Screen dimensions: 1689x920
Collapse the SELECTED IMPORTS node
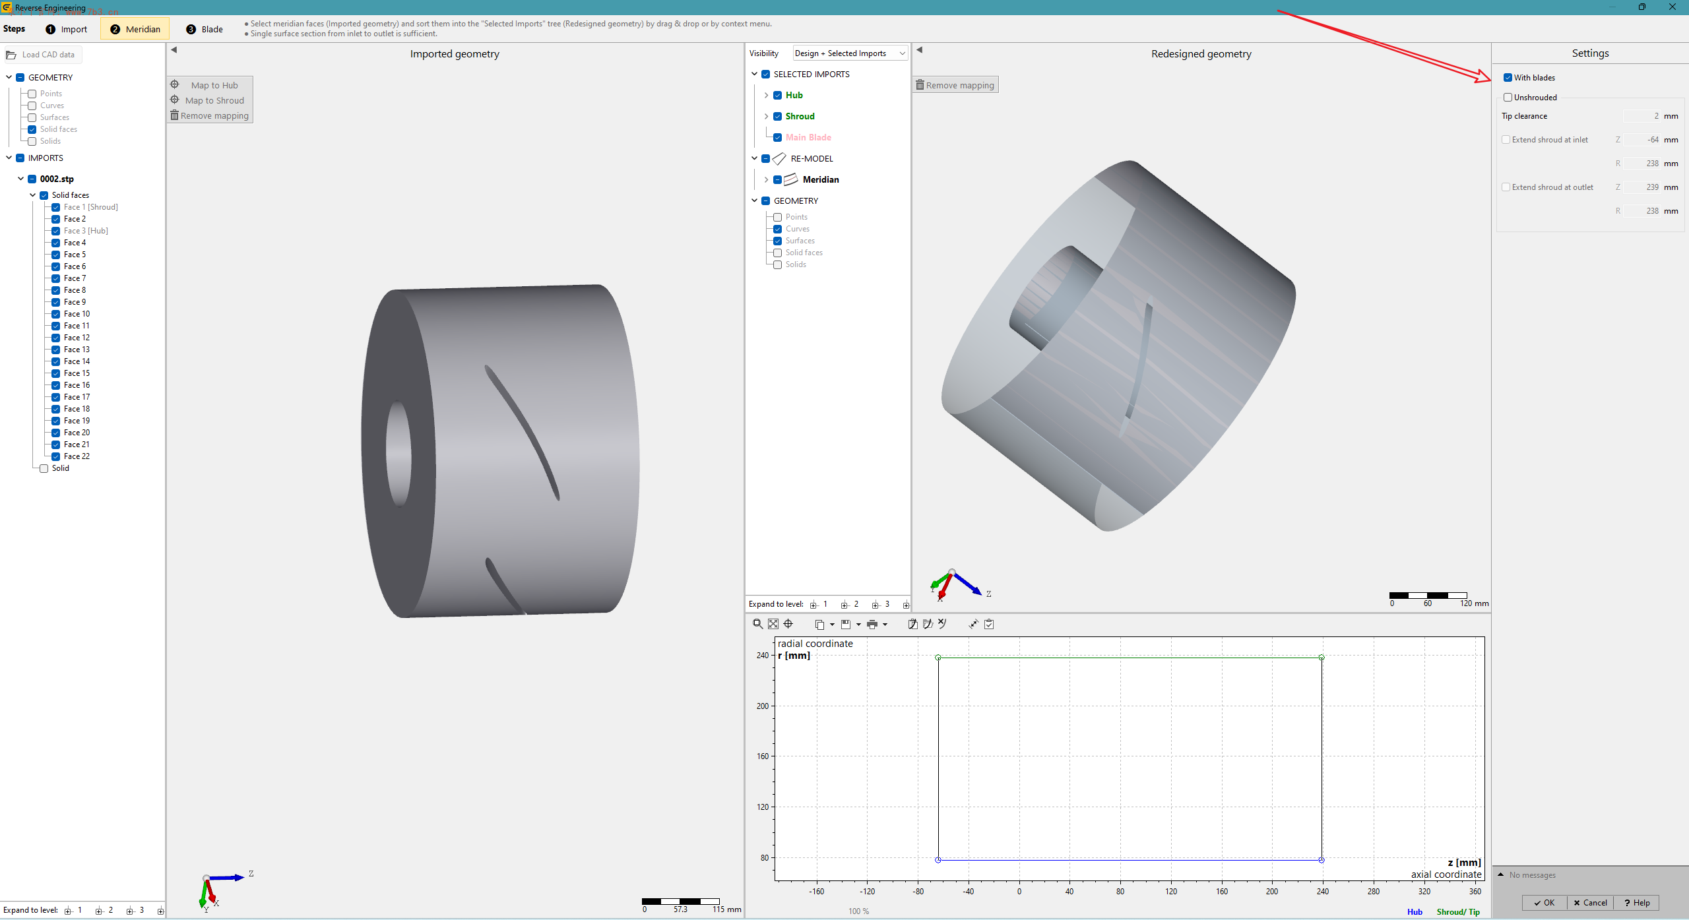click(x=754, y=74)
